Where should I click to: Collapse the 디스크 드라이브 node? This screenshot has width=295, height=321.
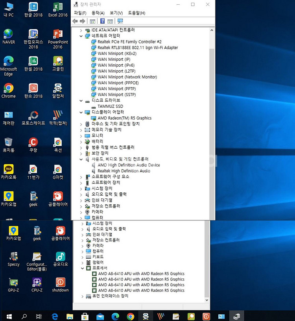pos(81,101)
